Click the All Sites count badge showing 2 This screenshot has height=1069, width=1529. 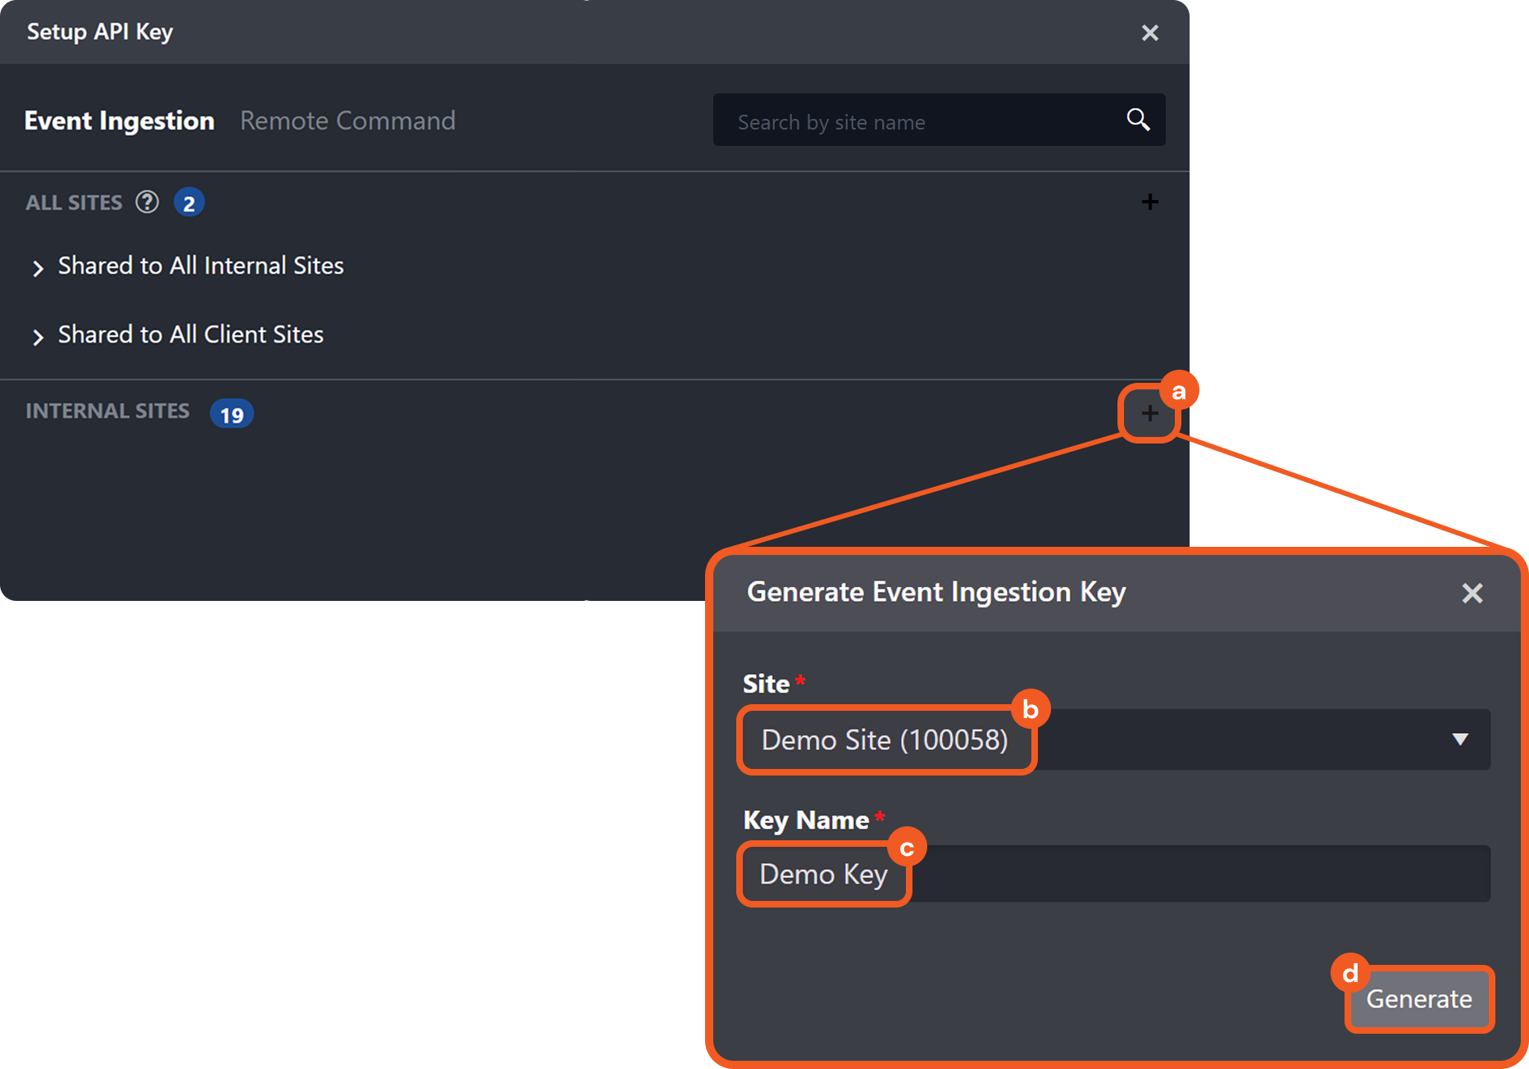(x=189, y=202)
